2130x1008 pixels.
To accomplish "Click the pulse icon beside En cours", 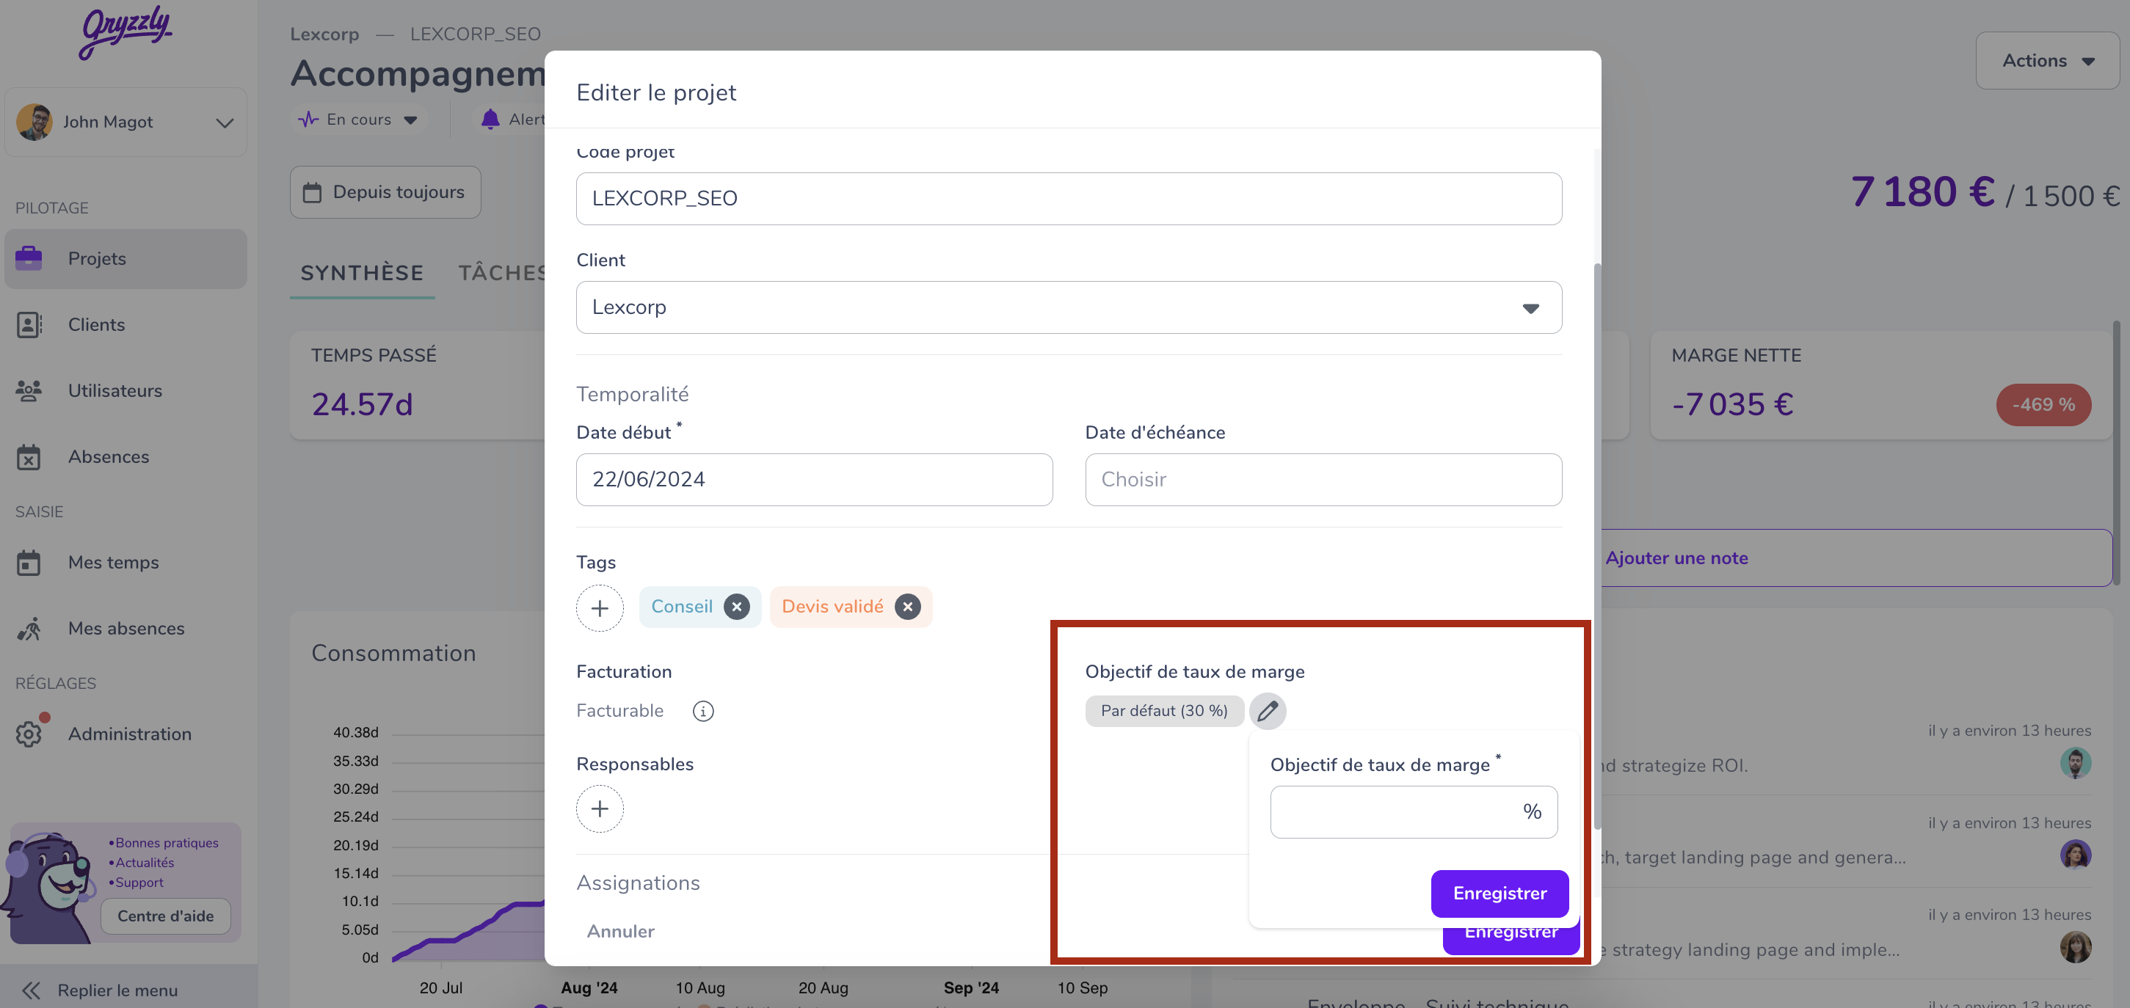I will click(308, 119).
